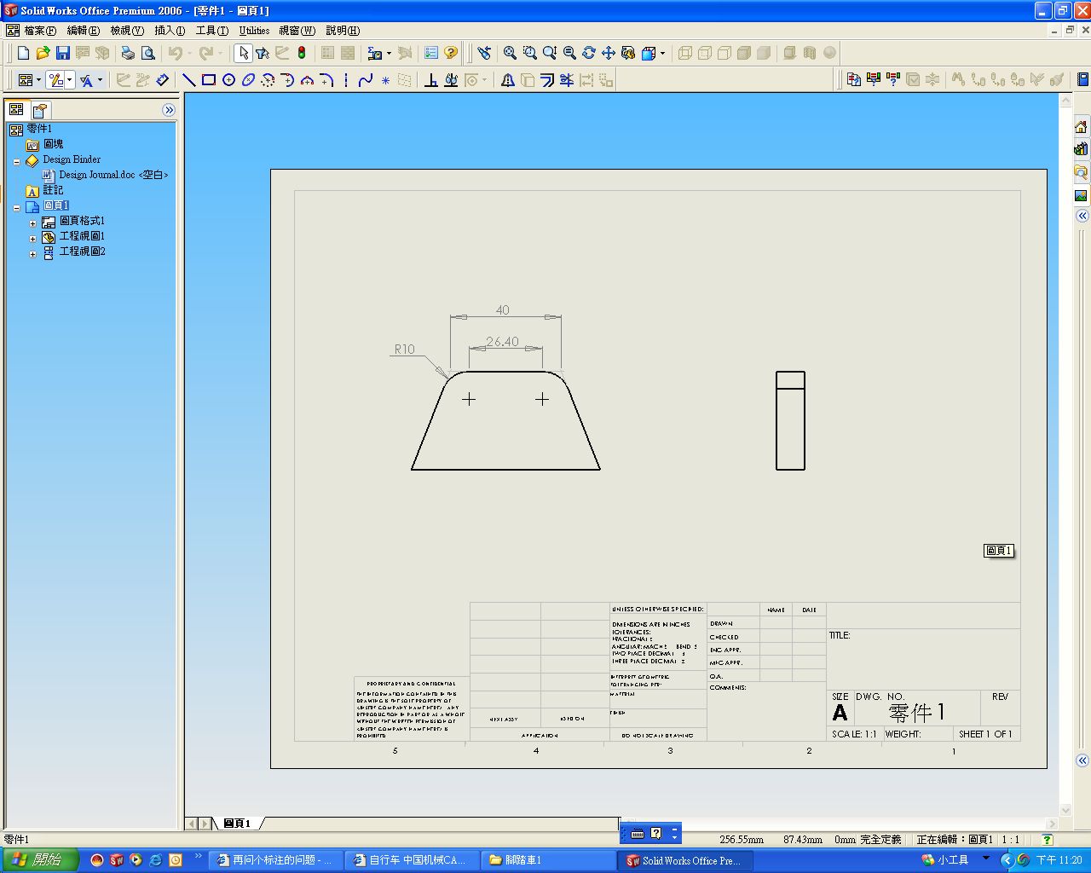Click the Trim Entities scissors icon
This screenshot has width=1091, height=873.
[x=567, y=80]
